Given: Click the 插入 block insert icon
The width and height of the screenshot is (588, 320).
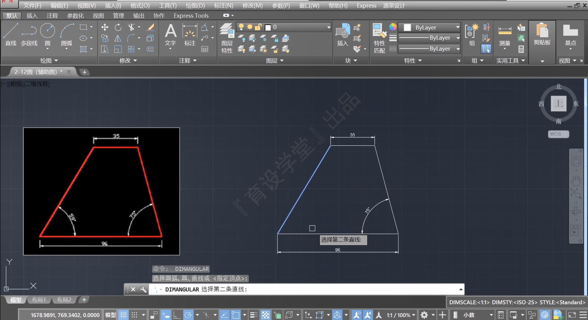Looking at the screenshot, I should pos(343,35).
